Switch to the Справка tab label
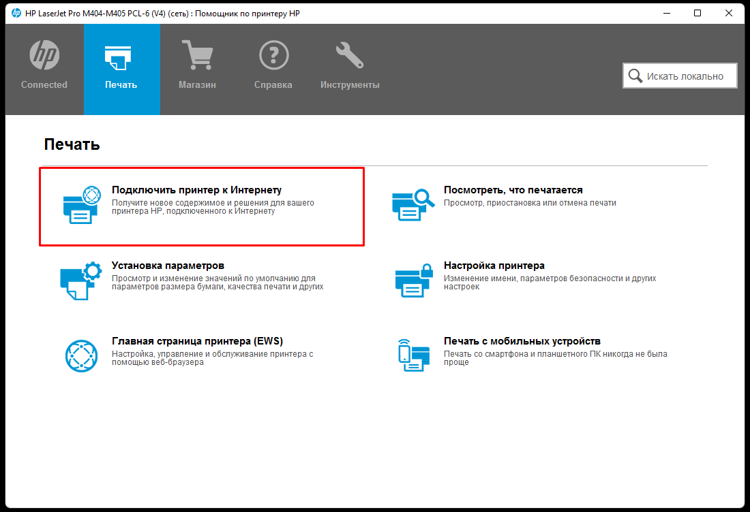 click(273, 84)
